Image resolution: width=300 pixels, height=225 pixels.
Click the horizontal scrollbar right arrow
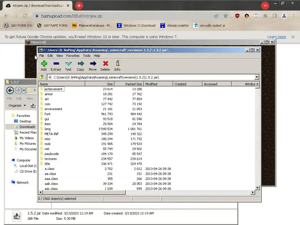[253, 192]
